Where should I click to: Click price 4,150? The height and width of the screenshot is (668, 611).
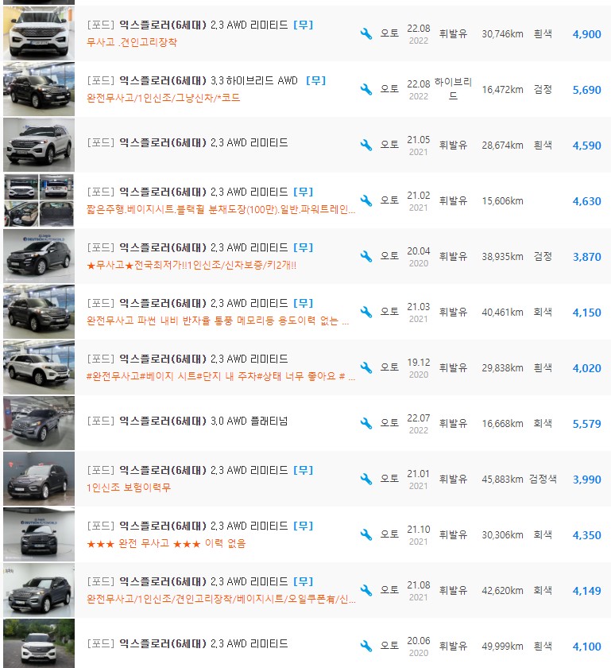coord(586,313)
